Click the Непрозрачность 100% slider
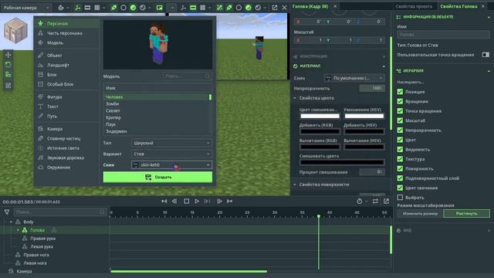Screen dimensions: 494x278 tap(372, 88)
